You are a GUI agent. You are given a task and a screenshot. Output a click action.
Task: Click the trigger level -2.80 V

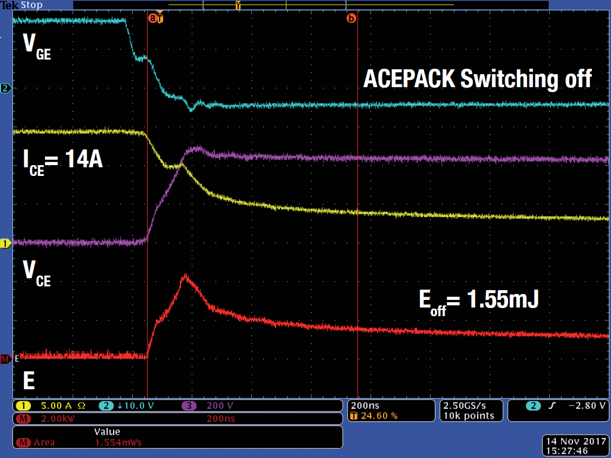587,406
